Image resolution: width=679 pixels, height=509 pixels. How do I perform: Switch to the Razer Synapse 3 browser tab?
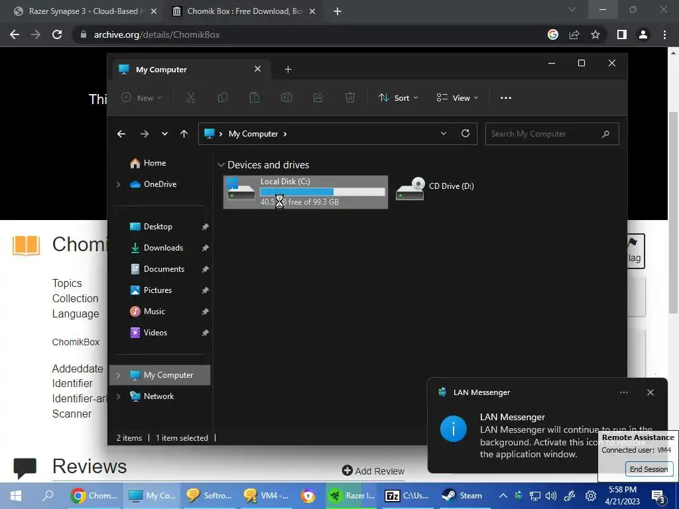[x=84, y=11]
